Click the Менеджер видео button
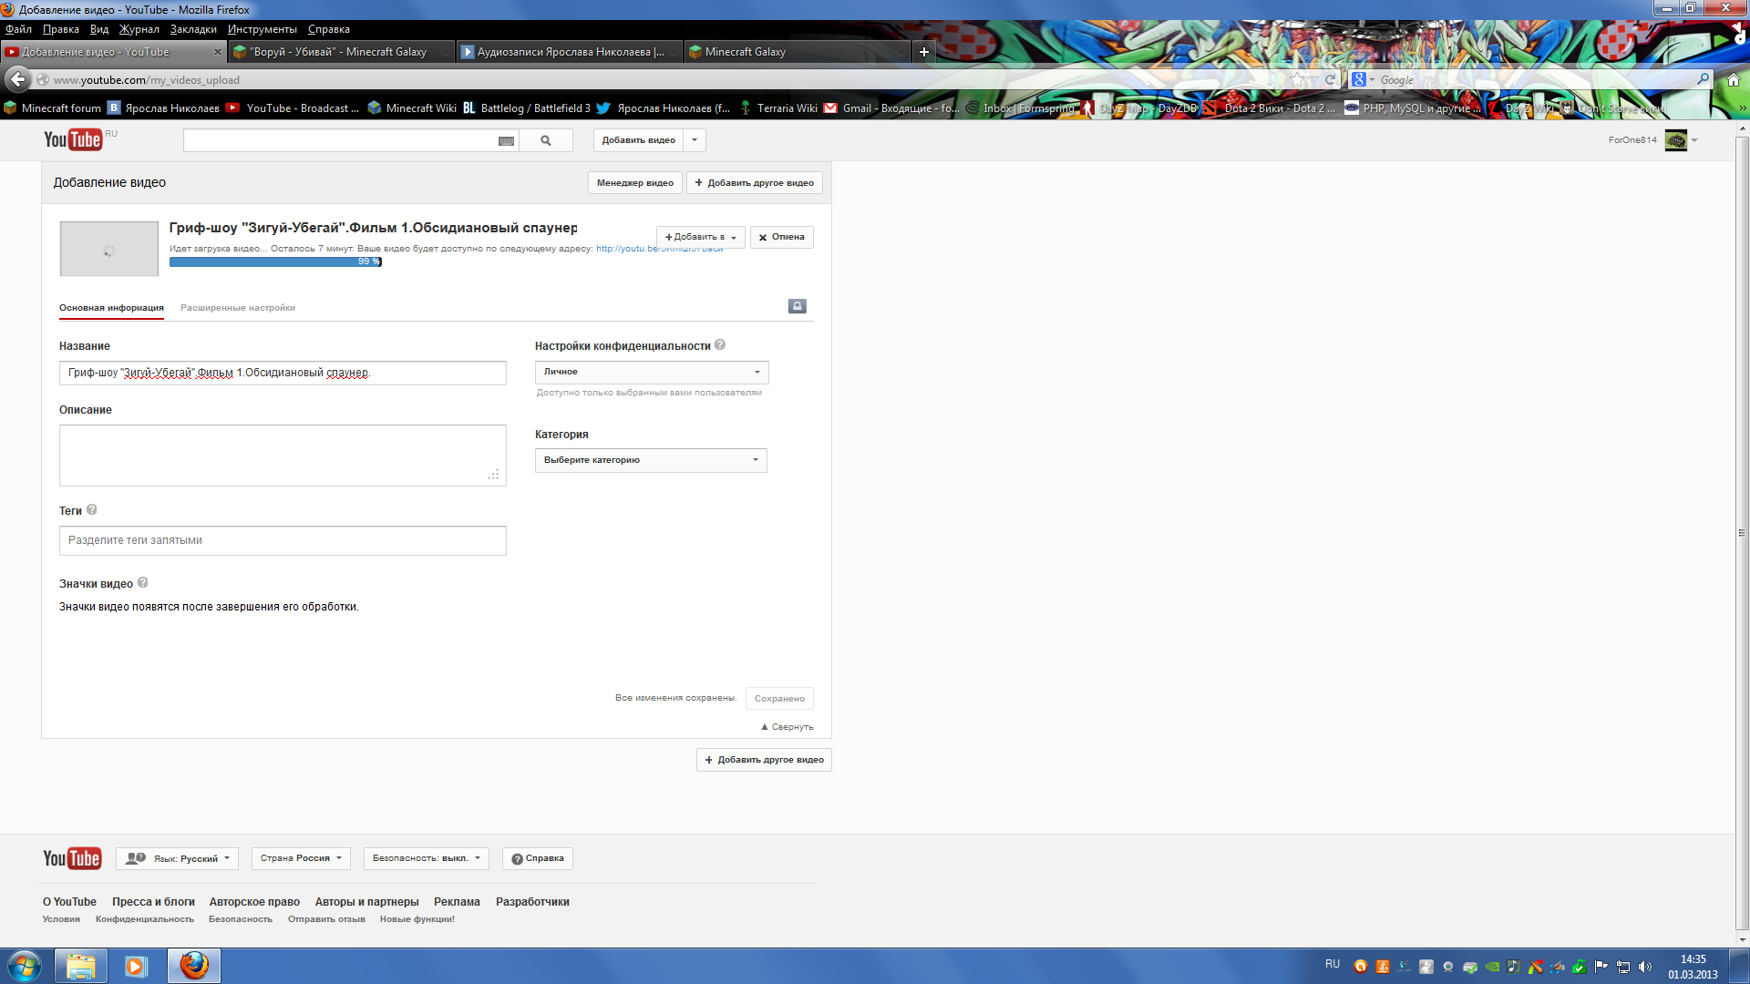 tap(634, 183)
